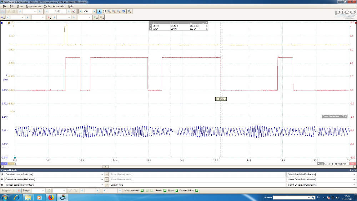The width and height of the screenshot is (357, 201).
Task: Toggle the Rulers legend display
Action: pyautogui.click(x=165, y=191)
